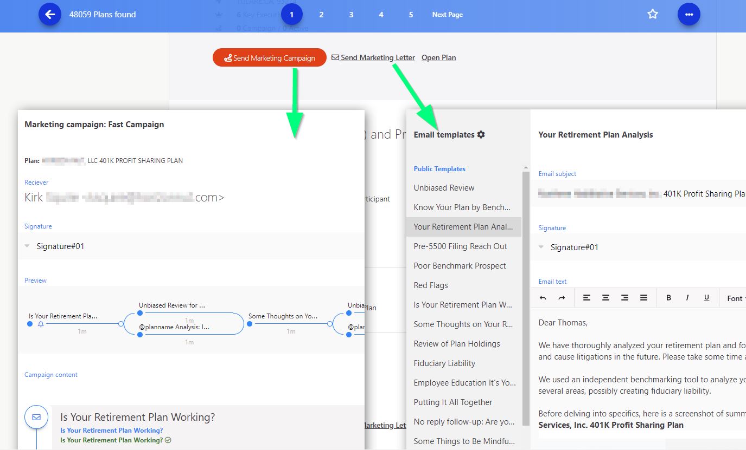Toggle underline formatting
The height and width of the screenshot is (450, 746).
(x=706, y=298)
